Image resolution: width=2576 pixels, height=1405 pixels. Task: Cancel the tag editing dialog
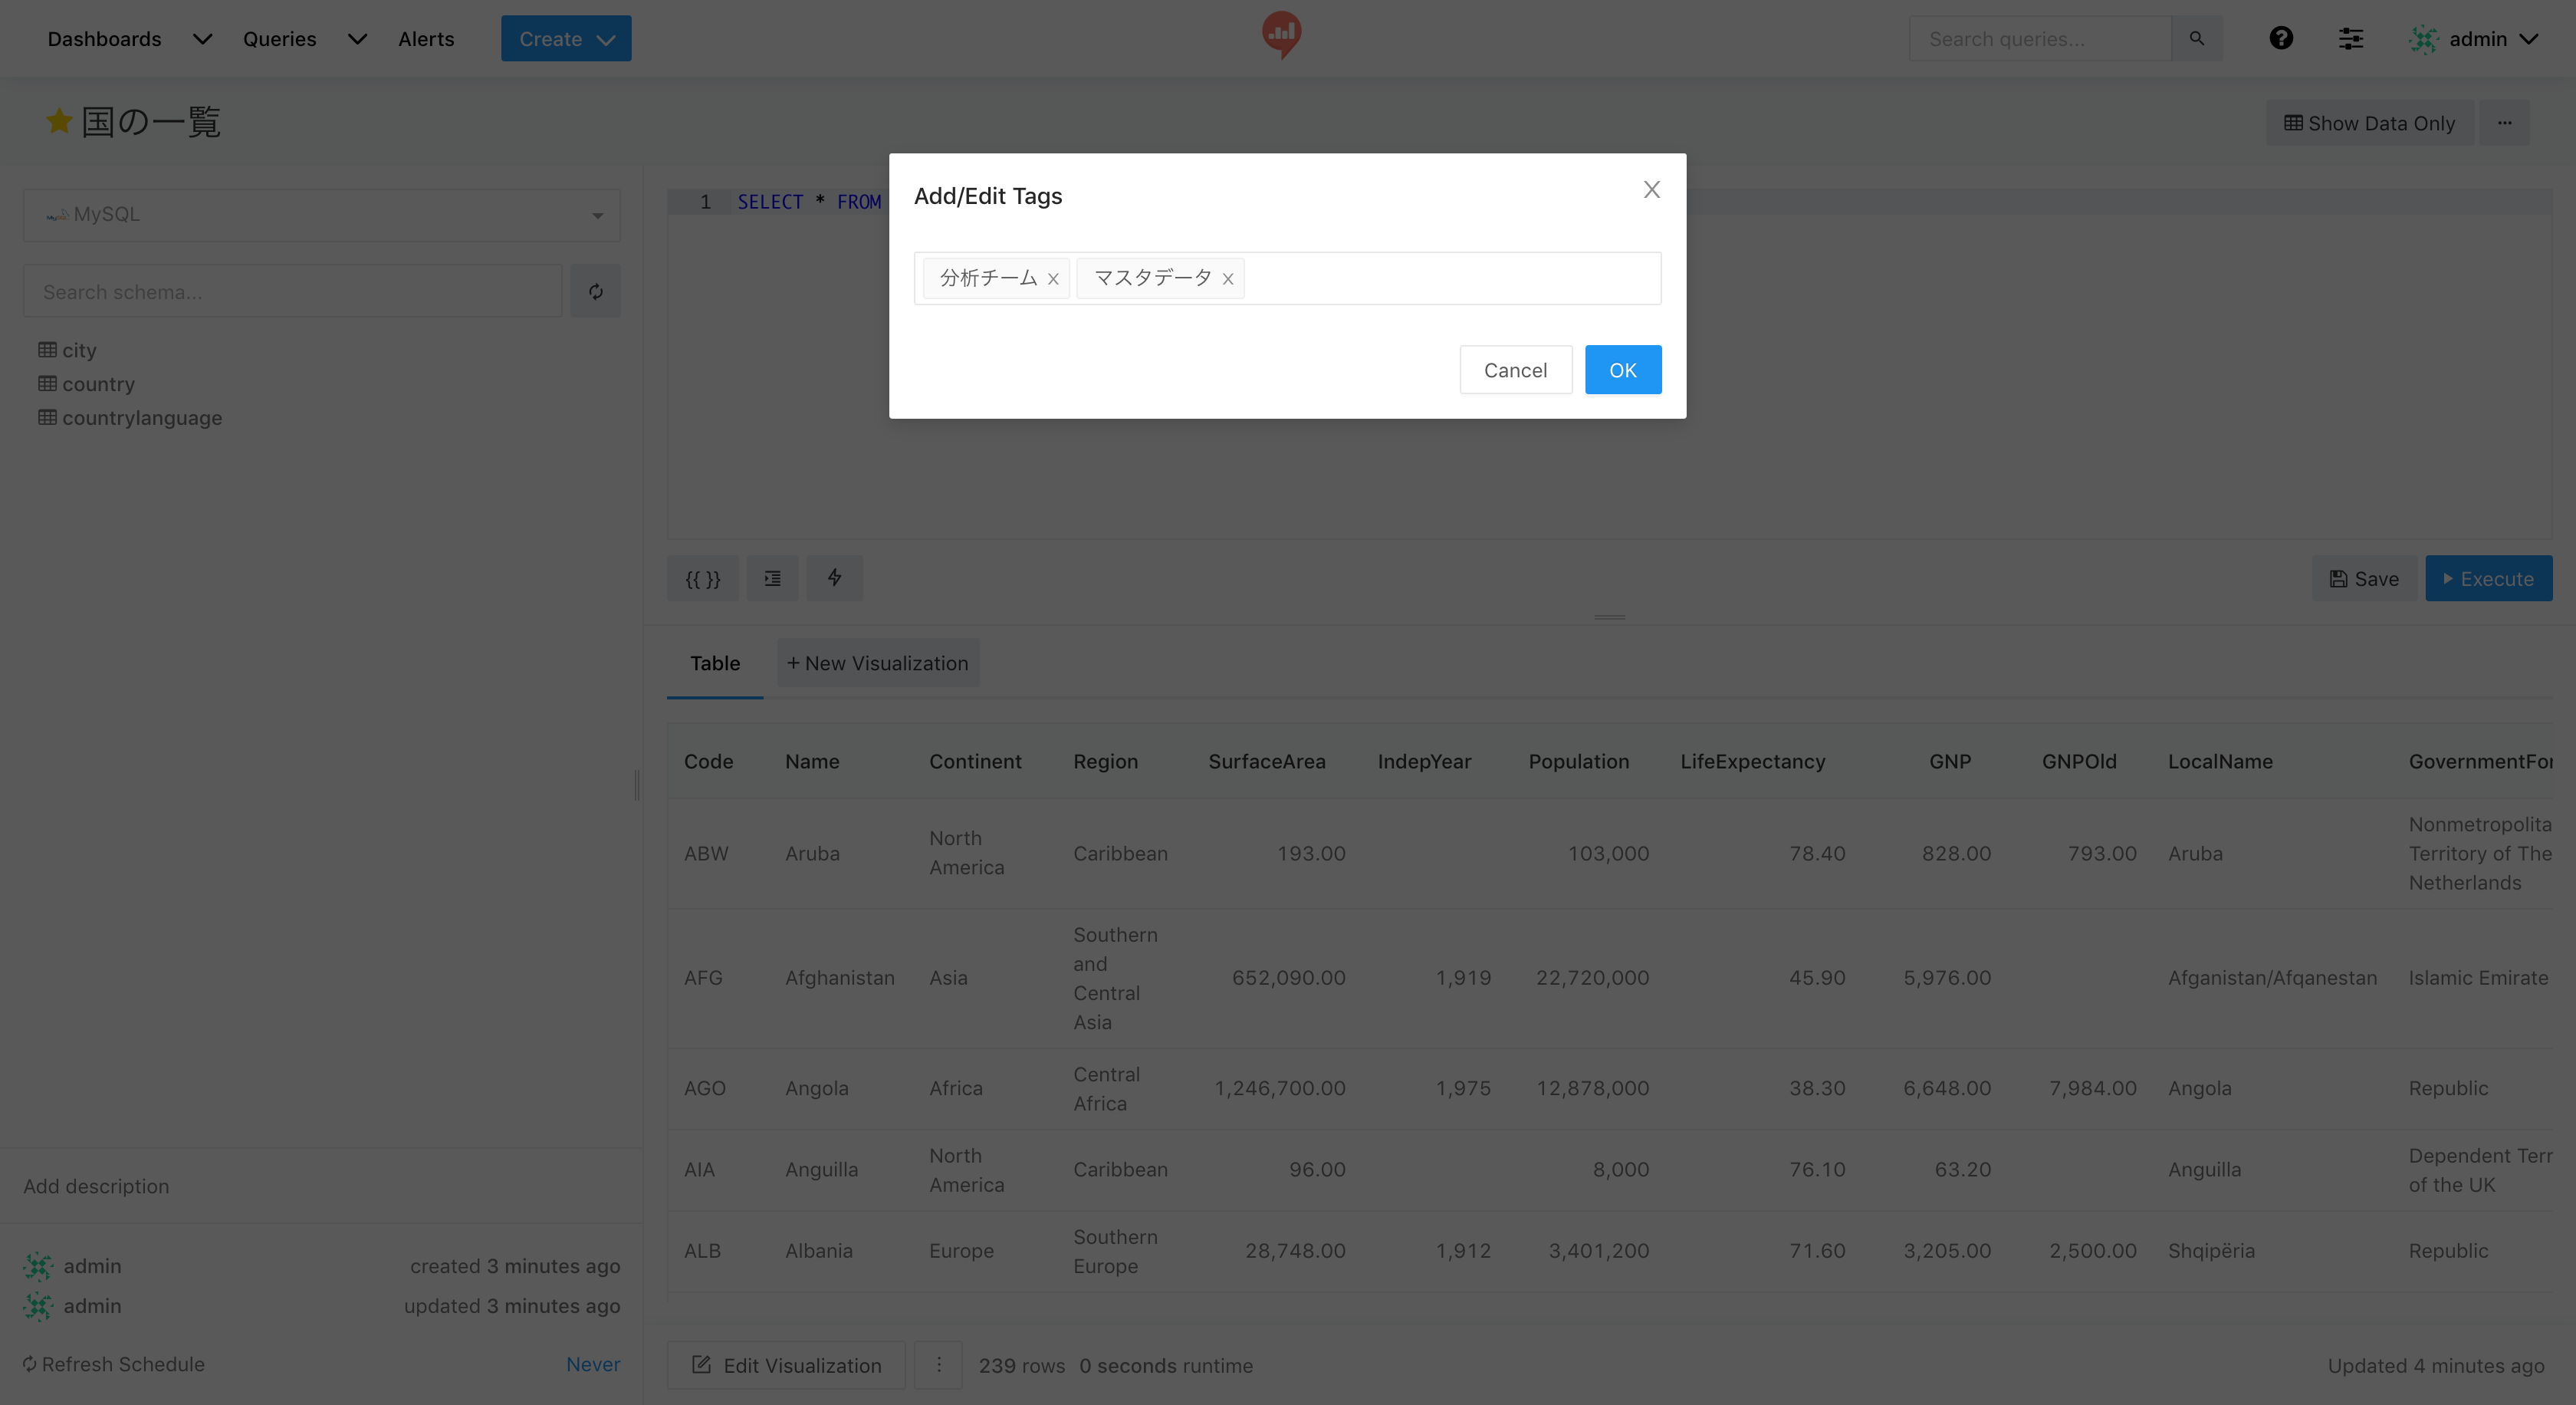(1515, 370)
